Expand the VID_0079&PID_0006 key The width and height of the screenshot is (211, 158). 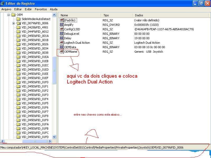(14, 23)
